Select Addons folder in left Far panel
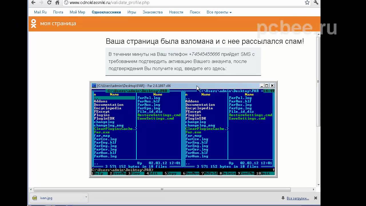This screenshot has height=206, width=366. 101,101
